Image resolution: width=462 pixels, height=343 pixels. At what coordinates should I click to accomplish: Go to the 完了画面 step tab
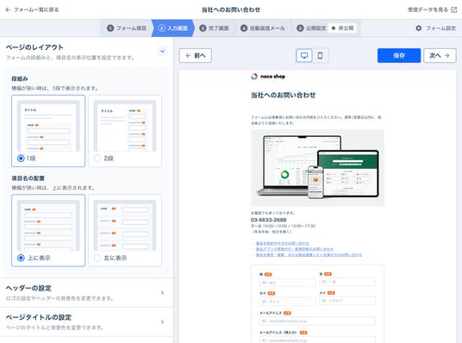[x=215, y=28]
